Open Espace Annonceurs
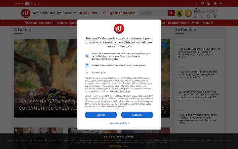This screenshot has width=238, height=149. click(x=121, y=13)
